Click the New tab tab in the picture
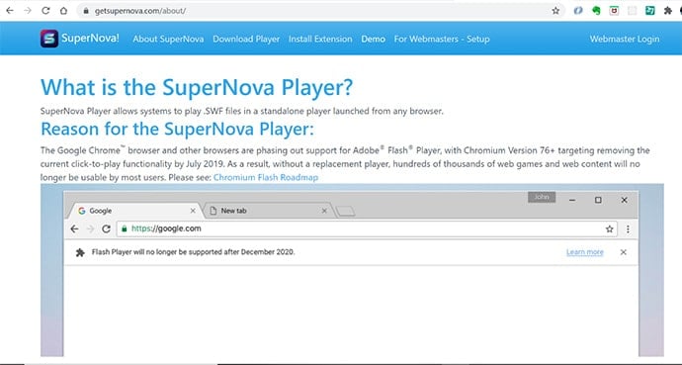 (269, 211)
